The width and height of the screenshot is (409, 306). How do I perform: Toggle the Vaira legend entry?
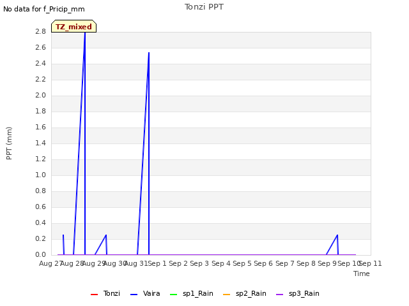[x=145, y=293]
